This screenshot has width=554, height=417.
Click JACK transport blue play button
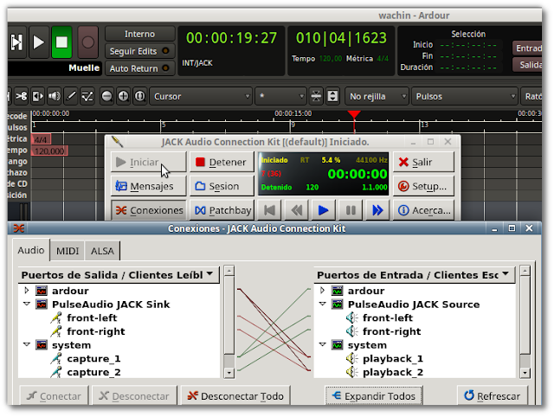[323, 210]
